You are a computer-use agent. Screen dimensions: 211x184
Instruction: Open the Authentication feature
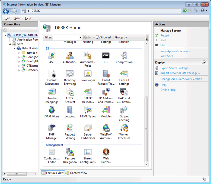pyautogui.click(x=70, y=57)
